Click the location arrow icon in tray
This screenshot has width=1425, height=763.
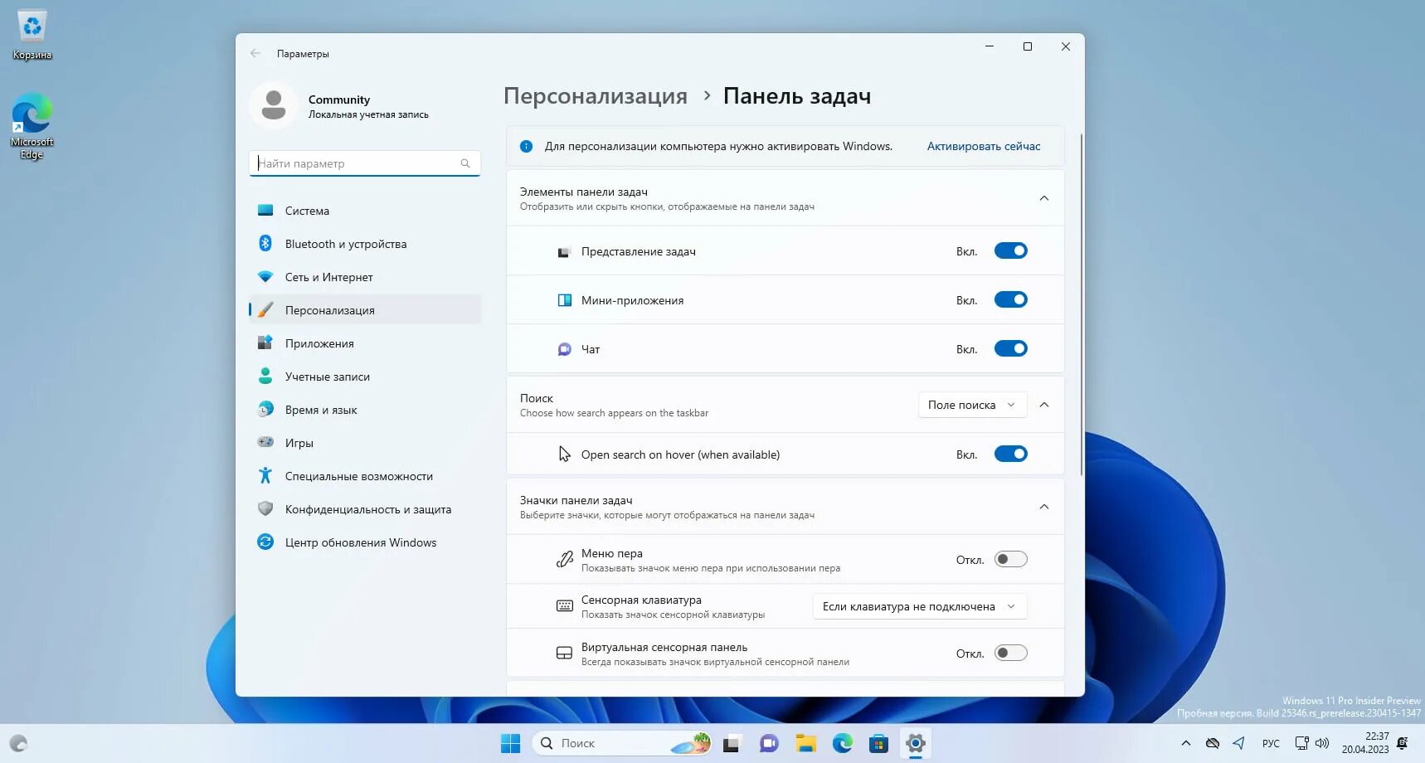tap(1238, 743)
